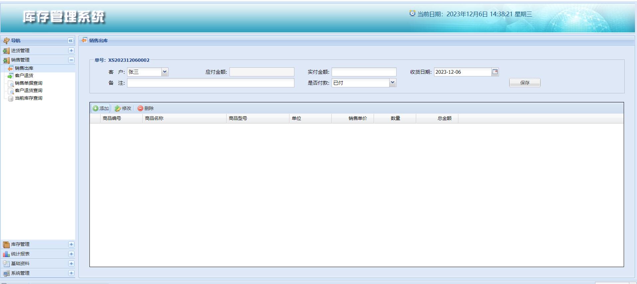Image resolution: width=637 pixels, height=284 pixels.
Task: Click the 备注 remarks input field
Action: click(x=211, y=83)
